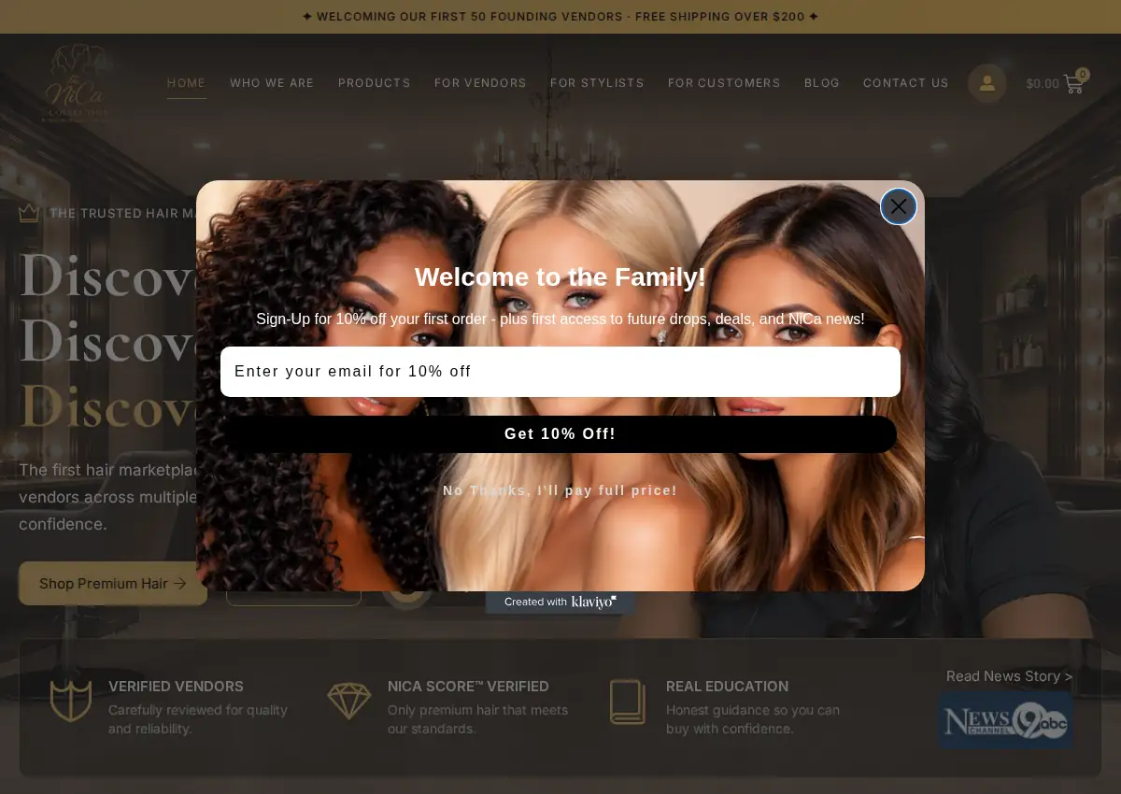Open the Created with Klaviyo badge
The width and height of the screenshot is (1121, 794).
point(560,602)
